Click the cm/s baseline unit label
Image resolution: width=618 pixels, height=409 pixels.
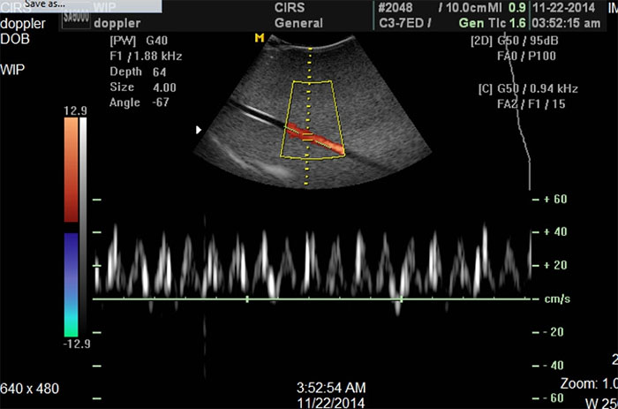[557, 299]
